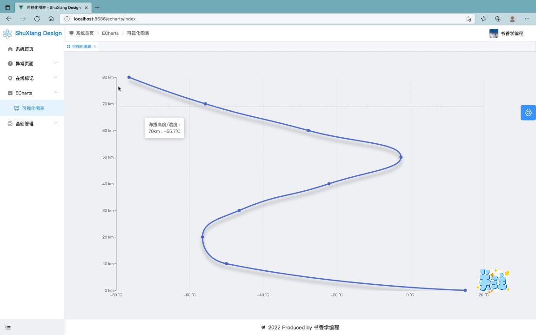Image resolution: width=536 pixels, height=335 pixels.
Task: Open the browser collections icon
Action: click(498, 19)
